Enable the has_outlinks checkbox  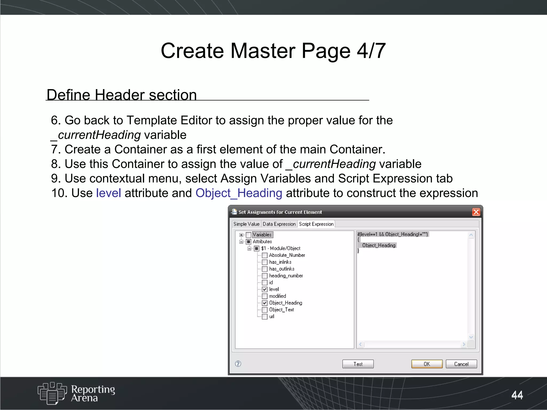pos(265,269)
